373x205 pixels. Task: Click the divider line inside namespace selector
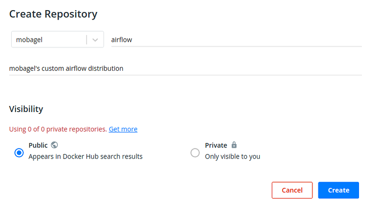point(87,40)
